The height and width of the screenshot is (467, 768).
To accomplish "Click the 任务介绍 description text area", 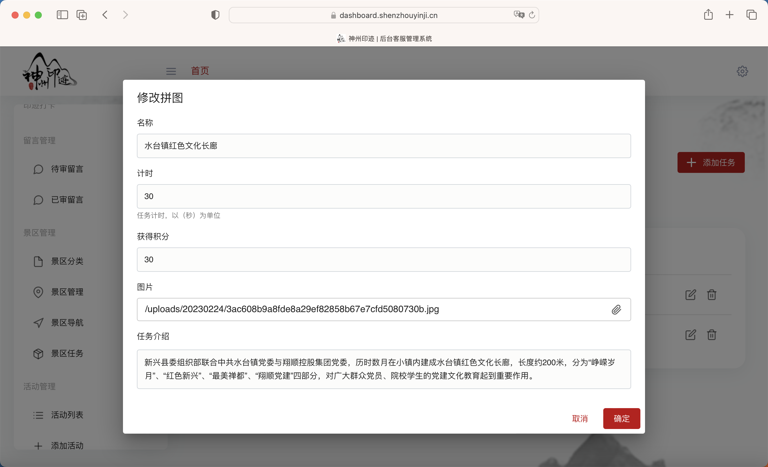I will pos(384,369).
